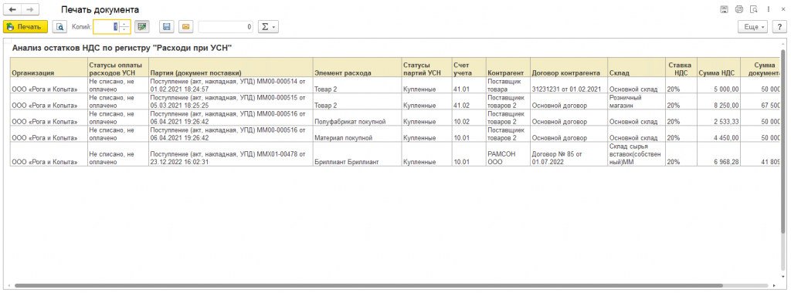Send the document by email envelope icon
This screenshot has height=293, width=791.
pos(185,27)
